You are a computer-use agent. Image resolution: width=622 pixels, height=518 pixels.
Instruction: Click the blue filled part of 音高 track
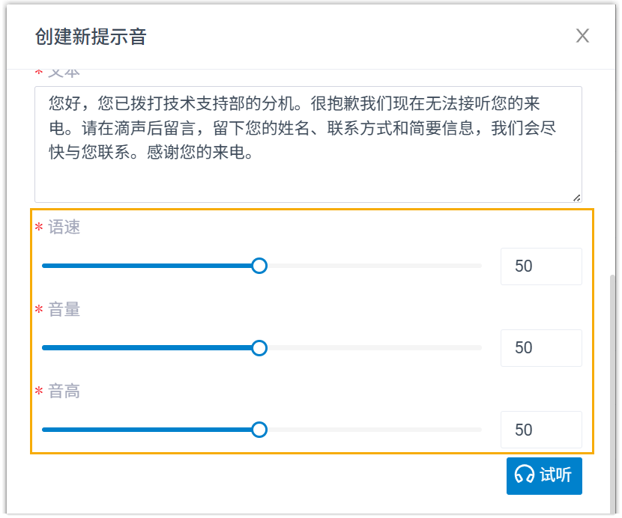150,430
